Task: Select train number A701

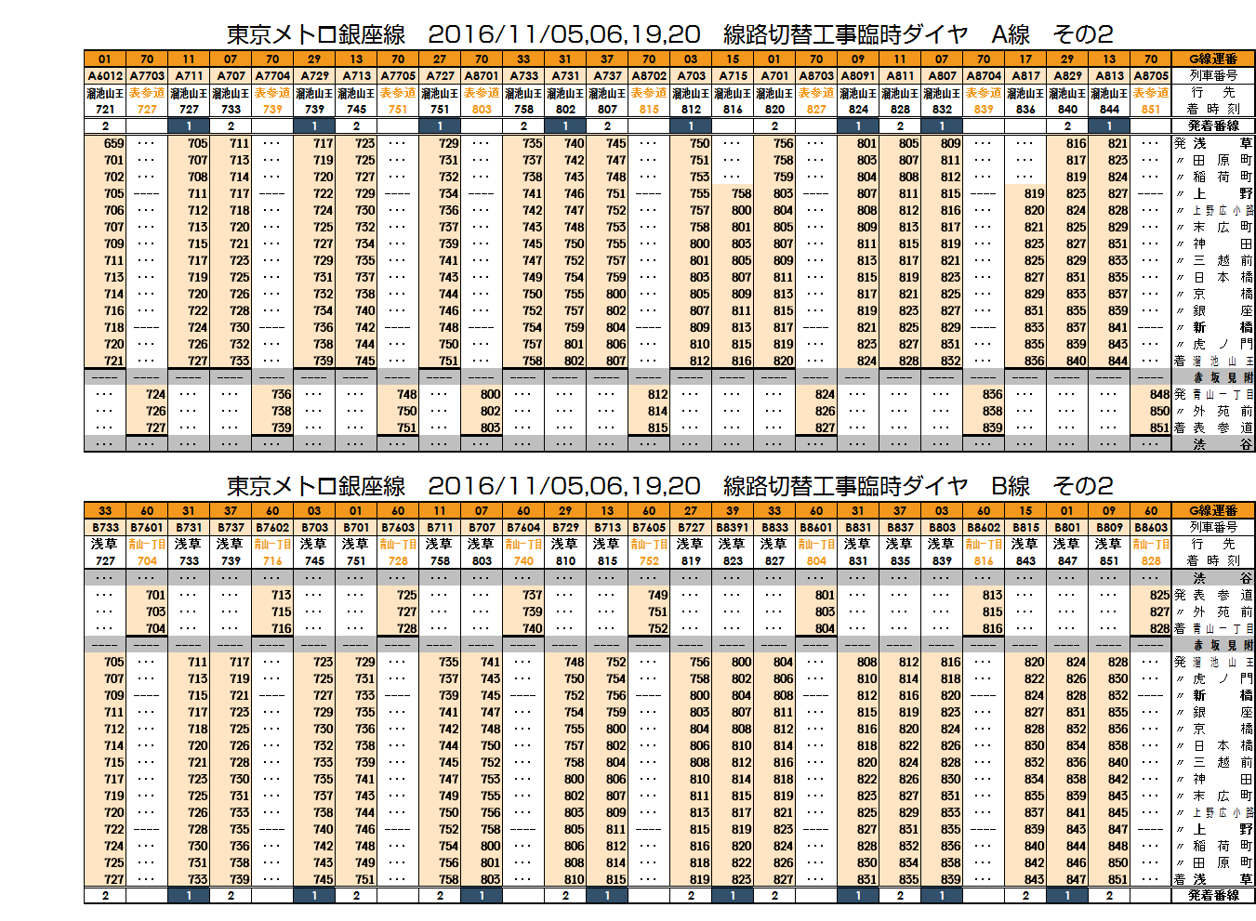Action: tap(774, 76)
